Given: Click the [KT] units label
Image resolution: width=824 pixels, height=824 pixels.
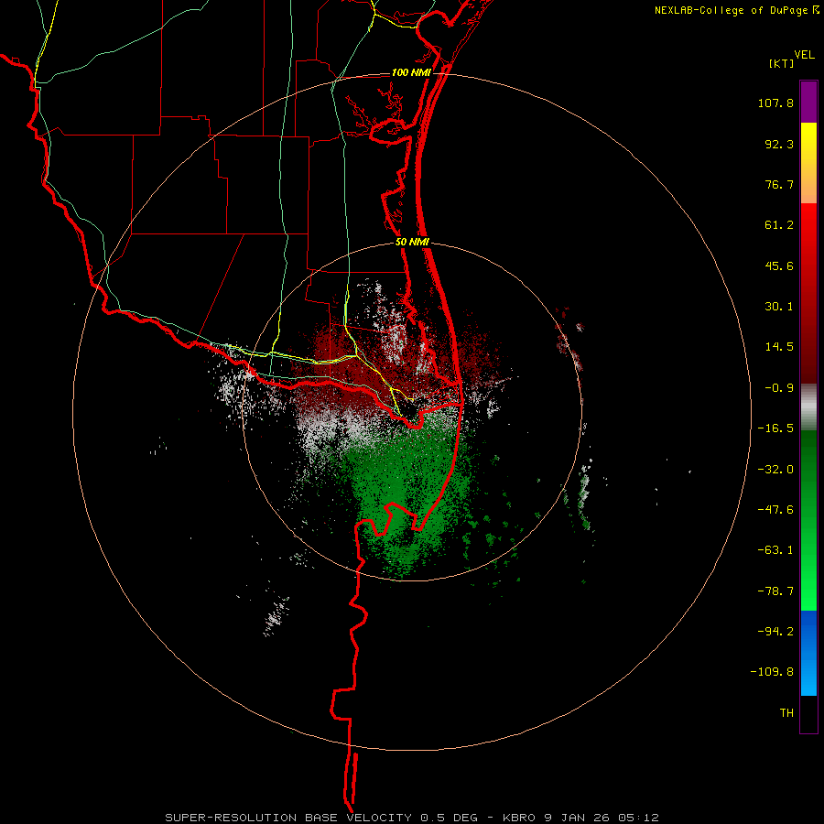Looking at the screenshot, I should (x=782, y=63).
